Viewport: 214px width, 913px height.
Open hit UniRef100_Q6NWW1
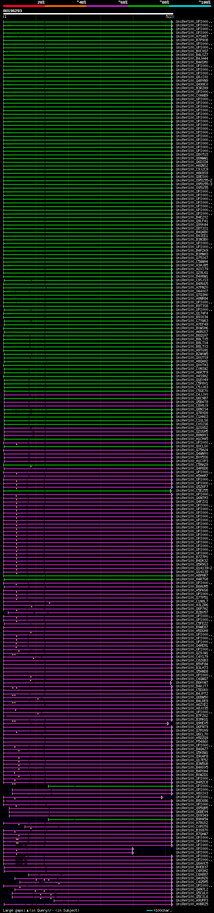coord(192,158)
